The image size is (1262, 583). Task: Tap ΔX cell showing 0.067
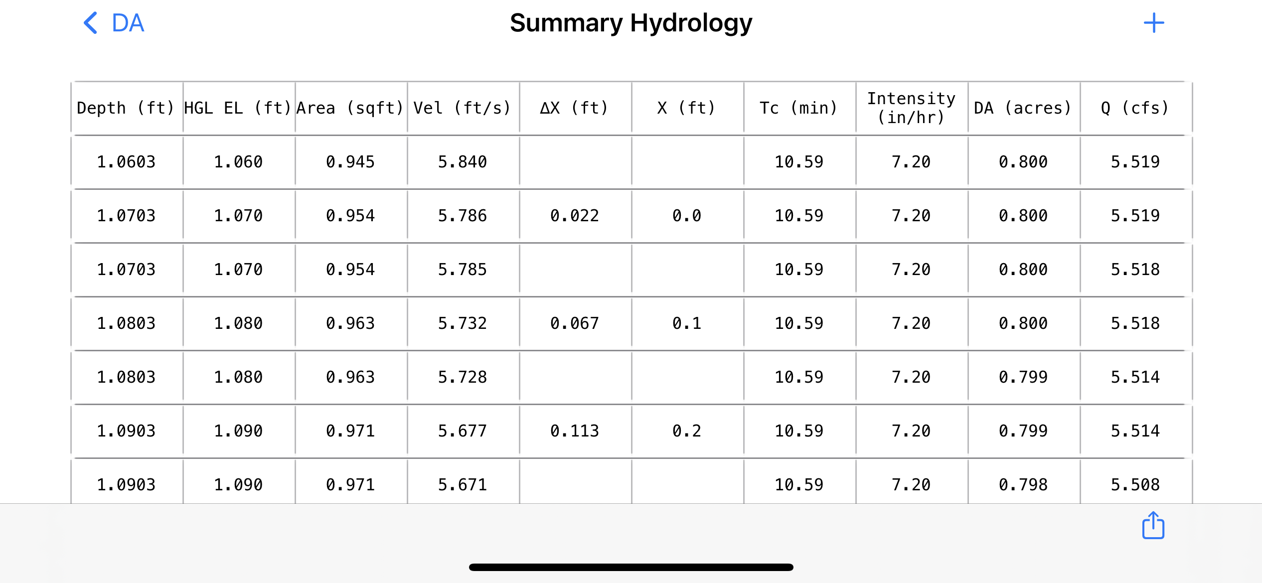tap(574, 323)
